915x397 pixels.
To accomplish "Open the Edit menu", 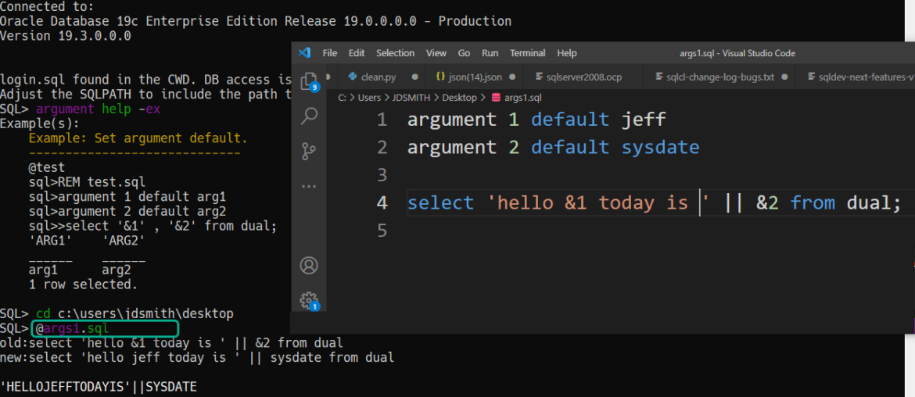I will coord(357,53).
